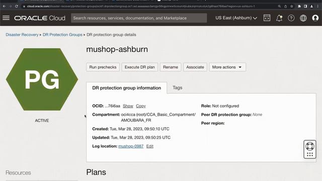Click the Peer region label

pyautogui.click(x=213, y=123)
